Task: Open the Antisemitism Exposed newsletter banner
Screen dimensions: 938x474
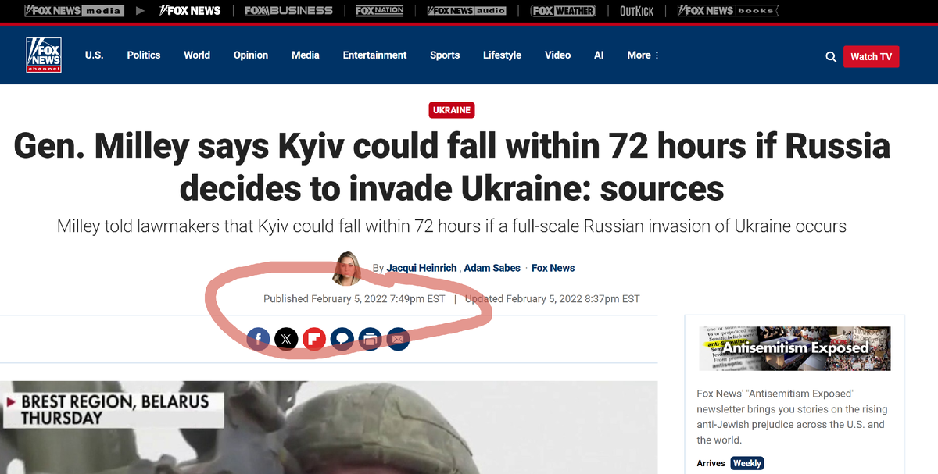Action: tap(795, 348)
